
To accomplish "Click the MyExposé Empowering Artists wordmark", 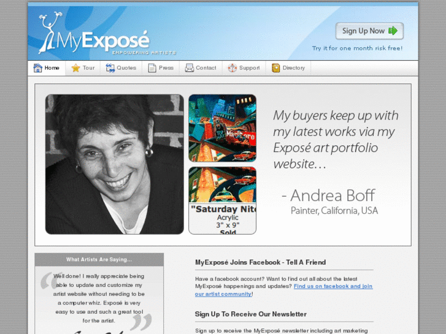I will pos(116,43).
